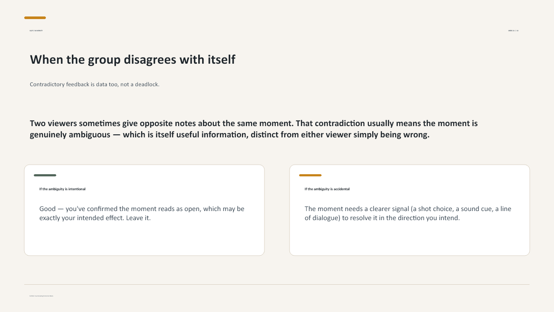Image resolution: width=554 pixels, height=312 pixels.
Task: Select the right white card
Action: (x=409, y=210)
